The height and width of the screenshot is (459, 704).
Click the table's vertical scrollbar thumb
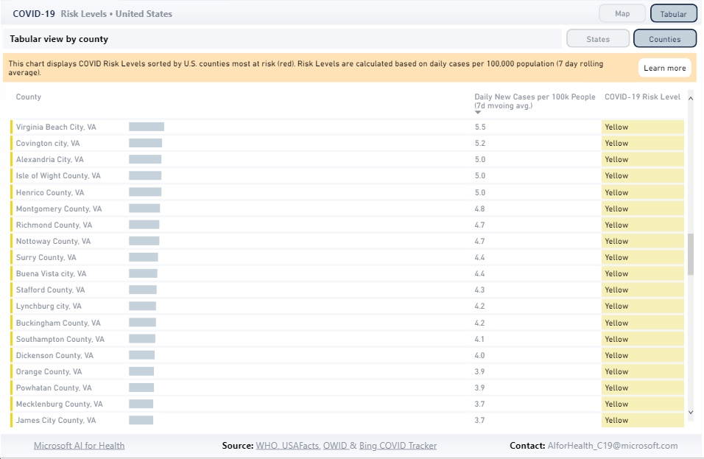691,254
